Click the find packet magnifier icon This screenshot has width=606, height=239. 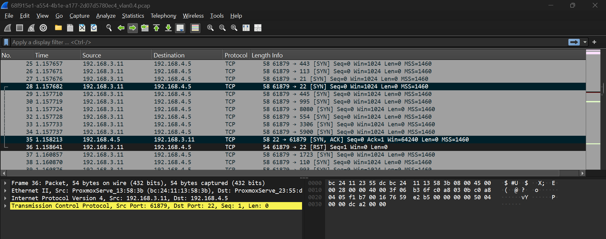tap(109, 28)
